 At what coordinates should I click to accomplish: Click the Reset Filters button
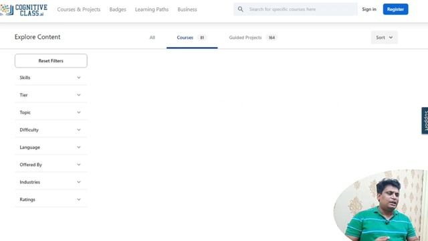pyautogui.click(x=51, y=61)
